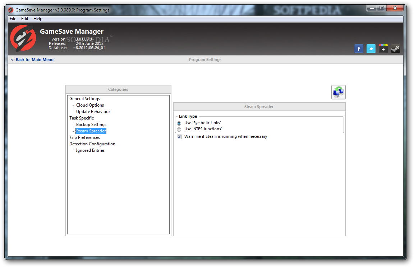This screenshot has height=267, width=414.
Task: Open 7zip Preferences category
Action: (84, 137)
